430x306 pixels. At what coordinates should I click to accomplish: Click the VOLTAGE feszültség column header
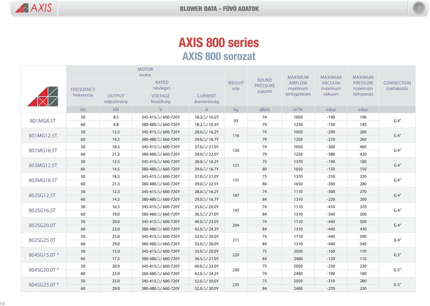point(161,99)
